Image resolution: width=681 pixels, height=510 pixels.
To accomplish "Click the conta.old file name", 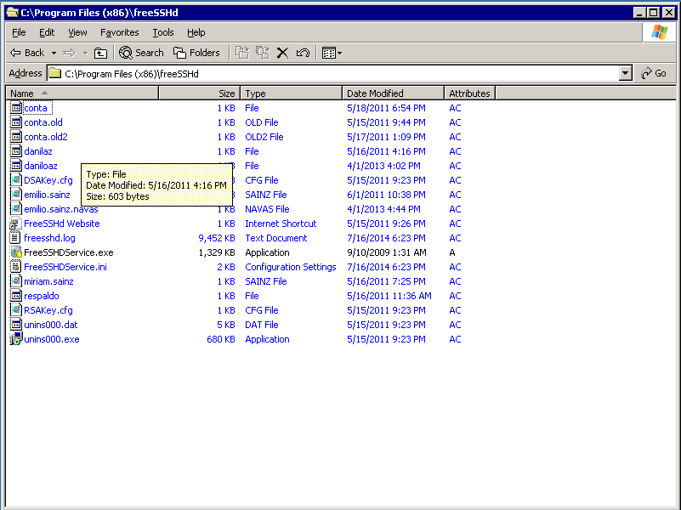I will point(43,122).
